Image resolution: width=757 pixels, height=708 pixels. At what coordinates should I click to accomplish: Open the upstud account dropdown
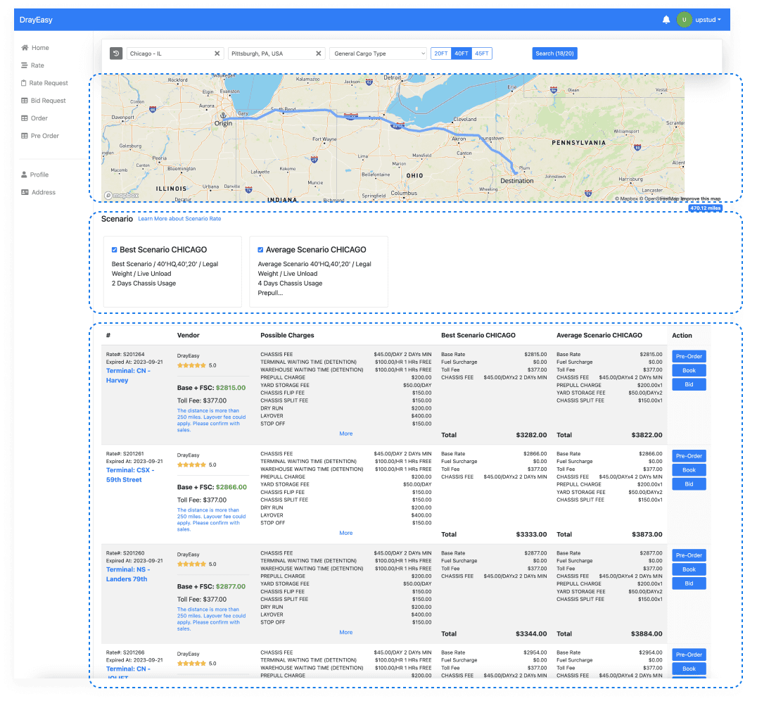point(708,20)
